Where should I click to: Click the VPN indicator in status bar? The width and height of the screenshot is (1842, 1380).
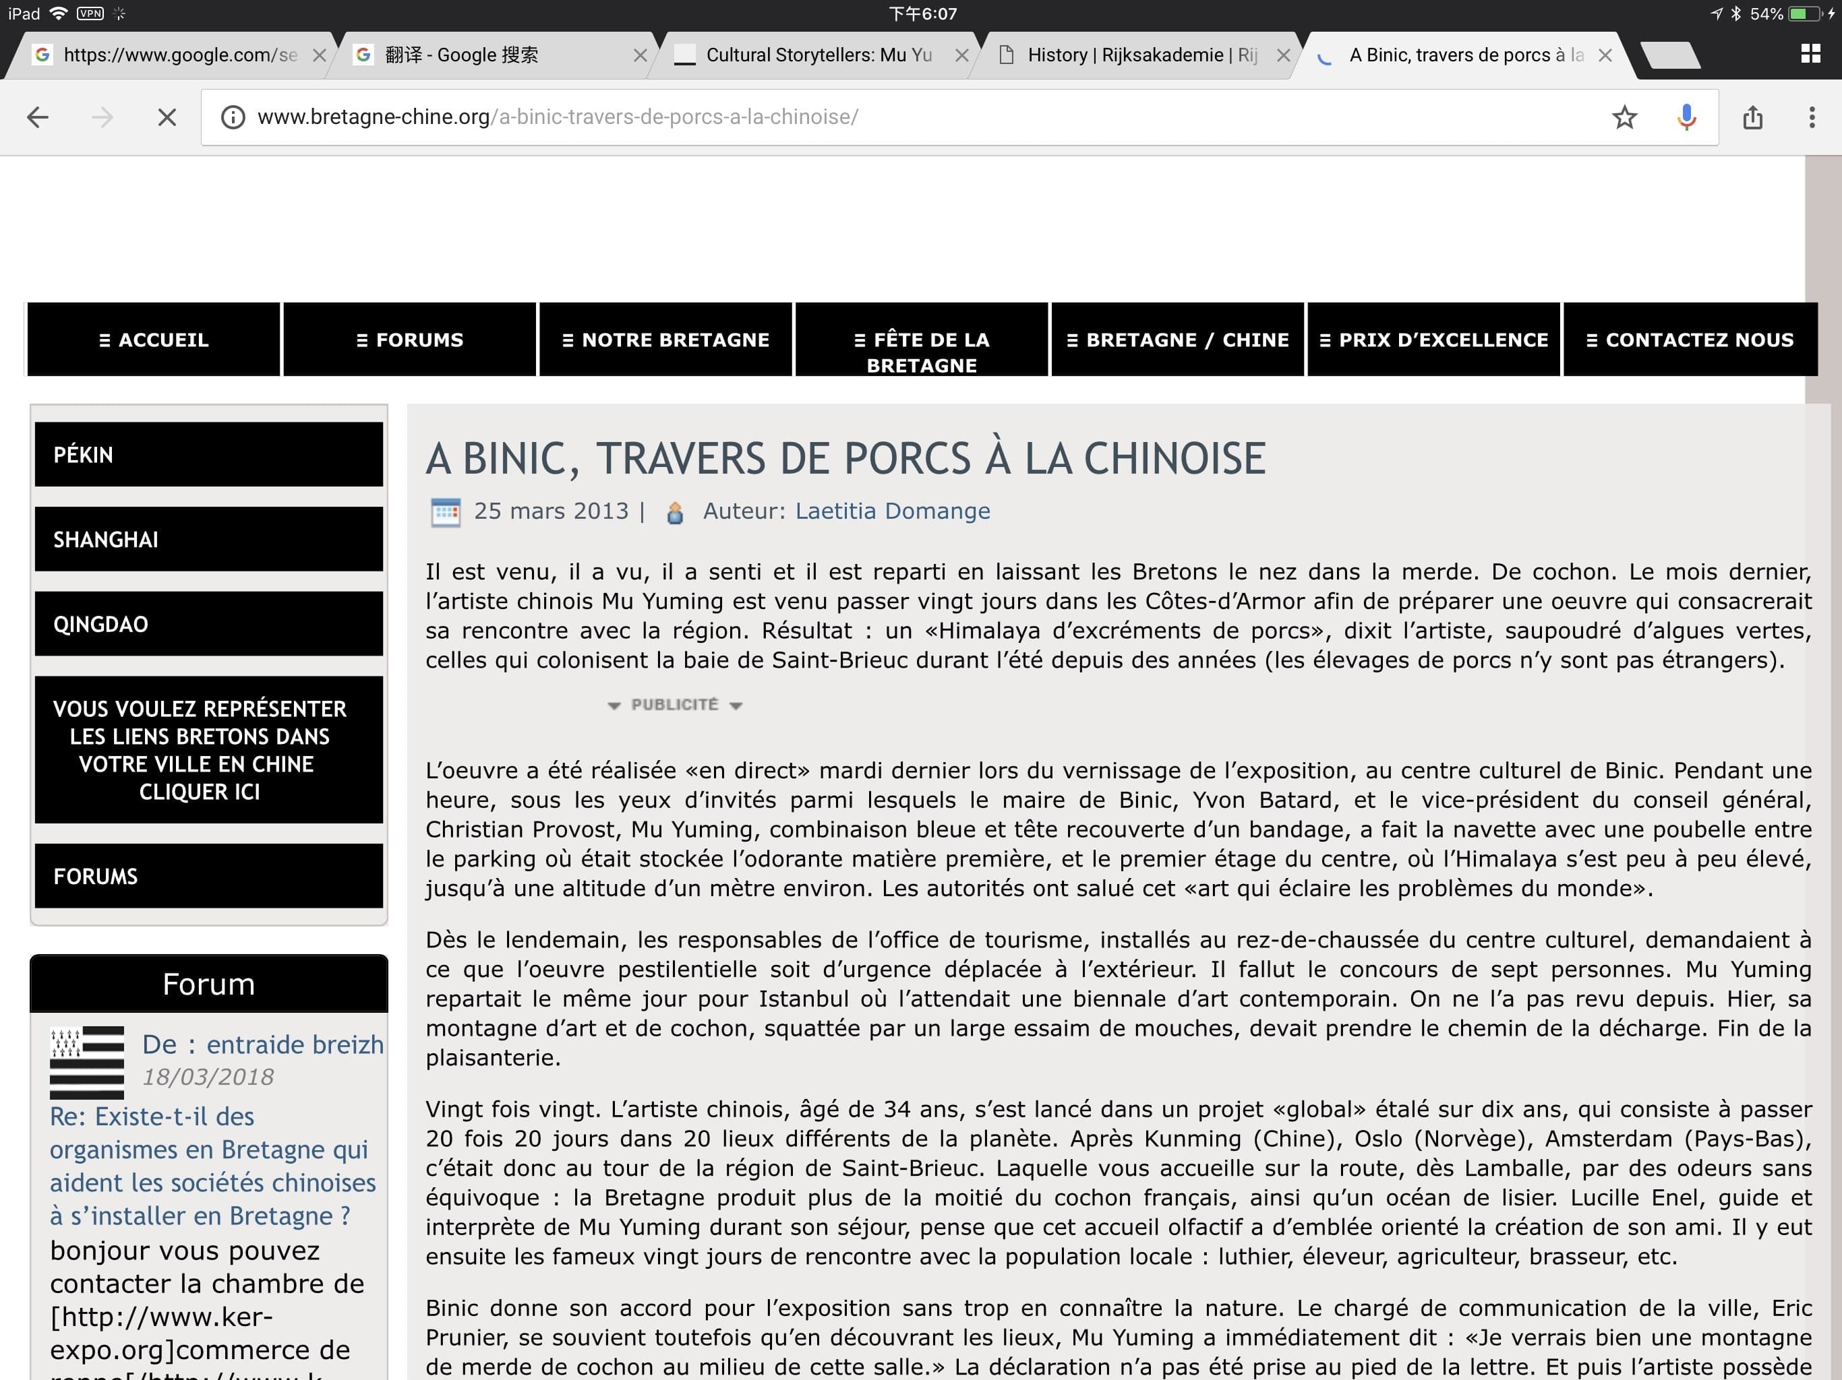point(90,13)
